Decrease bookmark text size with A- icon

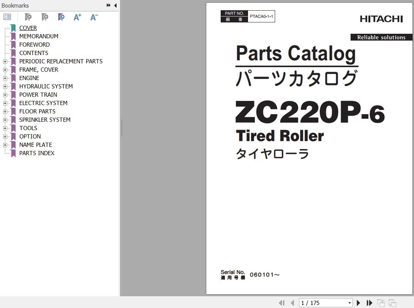[x=94, y=17]
